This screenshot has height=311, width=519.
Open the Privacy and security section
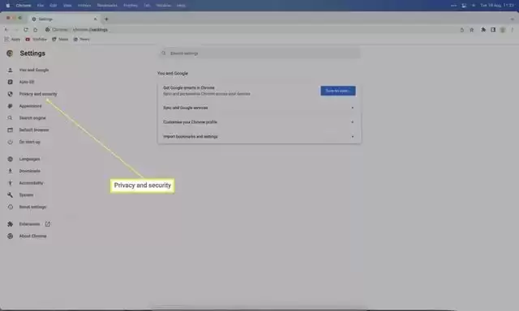coord(38,94)
